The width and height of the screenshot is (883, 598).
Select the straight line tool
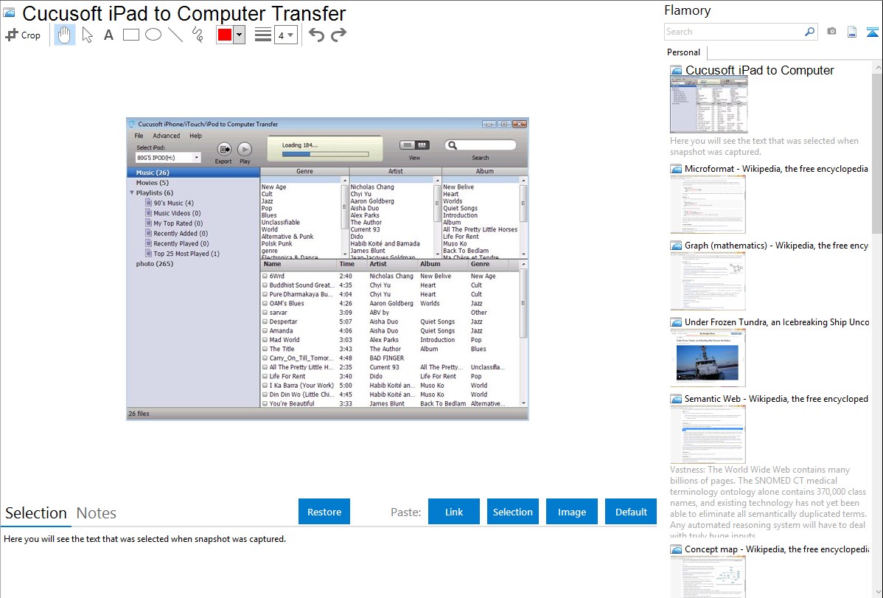pyautogui.click(x=175, y=35)
